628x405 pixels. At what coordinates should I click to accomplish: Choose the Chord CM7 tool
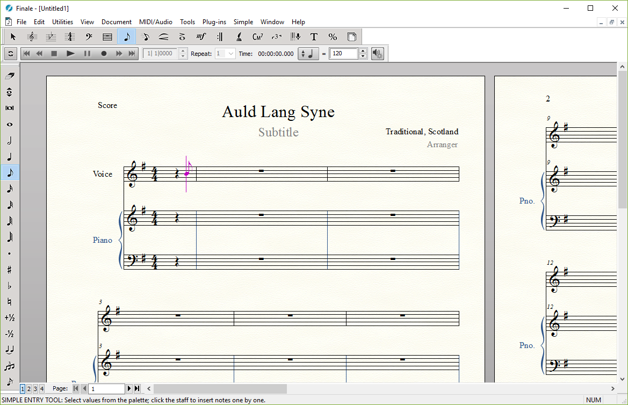[257, 37]
